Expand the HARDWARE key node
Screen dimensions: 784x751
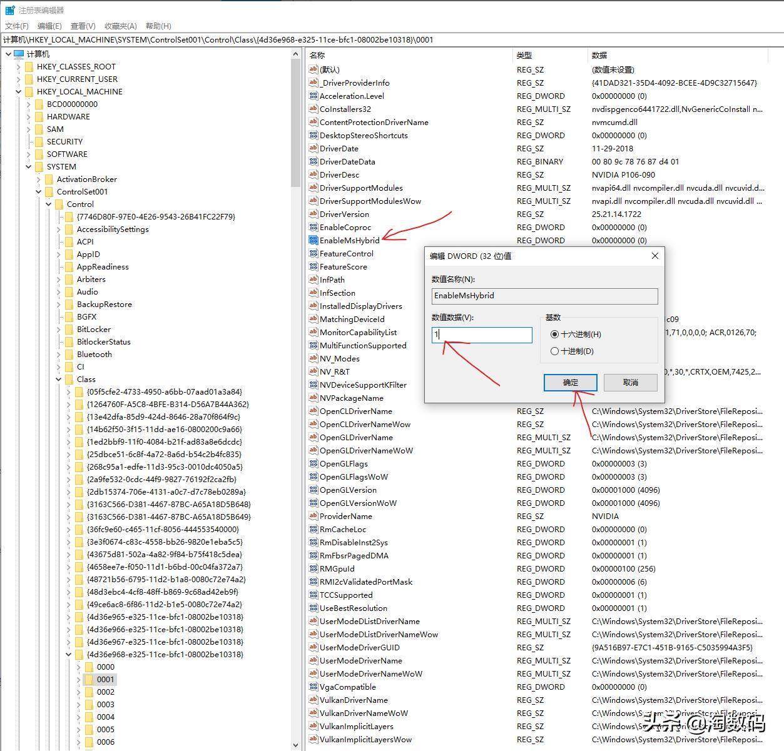coord(28,116)
